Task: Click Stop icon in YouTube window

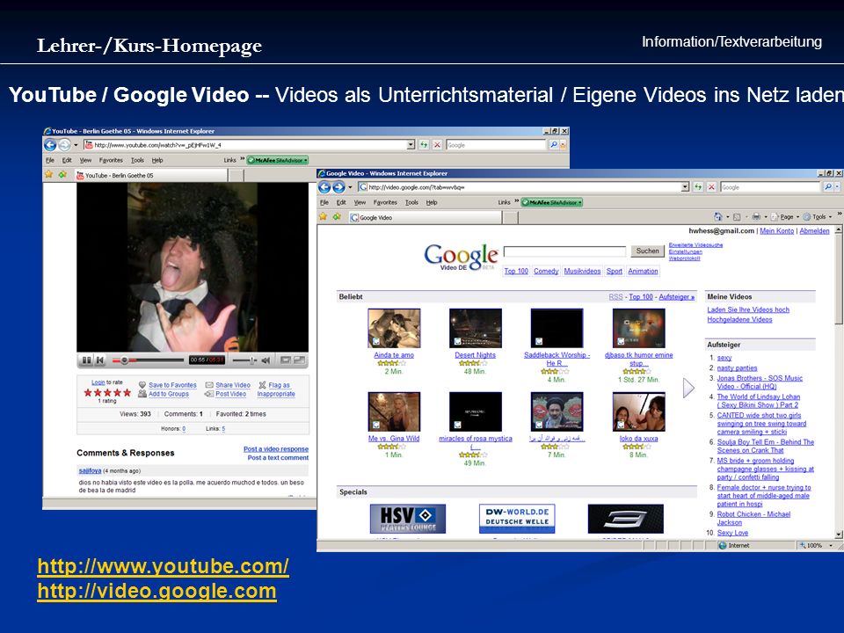Action: click(437, 145)
